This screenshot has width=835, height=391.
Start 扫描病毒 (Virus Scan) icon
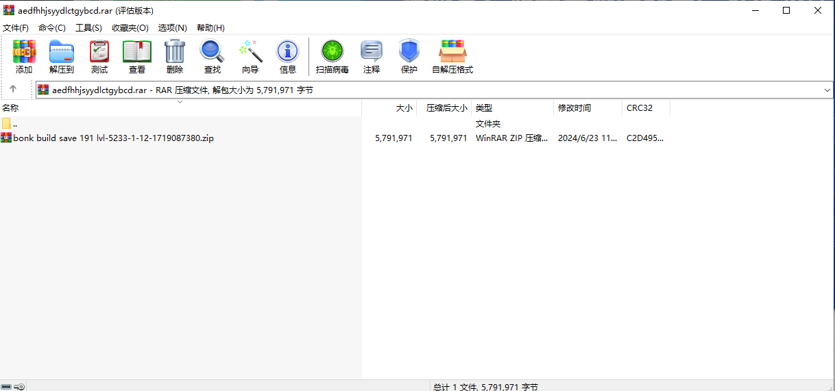point(332,51)
